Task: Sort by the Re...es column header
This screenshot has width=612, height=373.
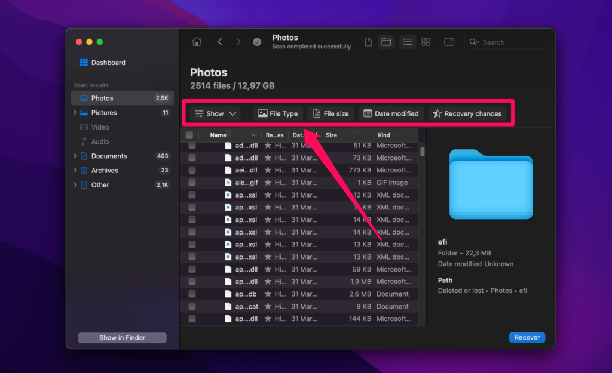Action: pos(274,135)
